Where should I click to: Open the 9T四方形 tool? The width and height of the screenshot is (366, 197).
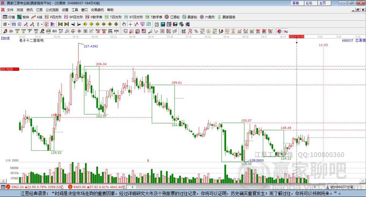(x=134, y=17)
